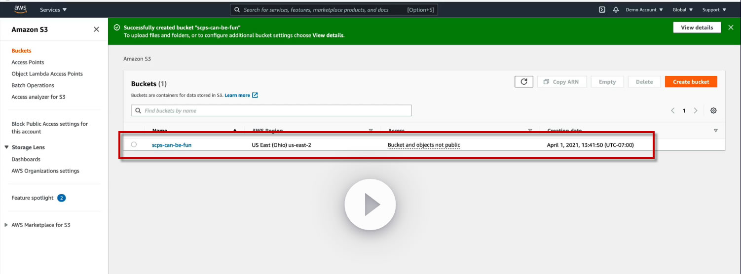741x274 pixels.
Task: Expand AWS Marketplace for S3 section
Action: tap(6, 225)
